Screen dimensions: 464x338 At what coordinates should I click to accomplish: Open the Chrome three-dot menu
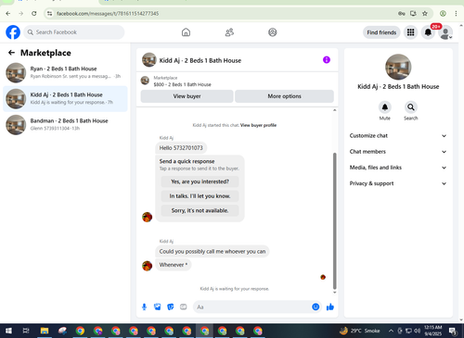tap(456, 13)
